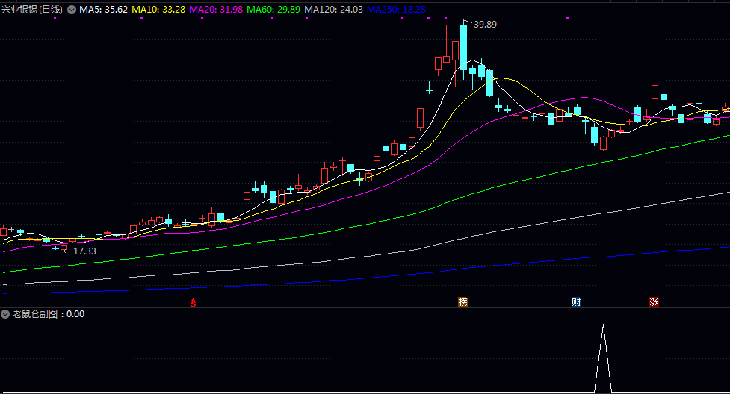Image resolution: width=730 pixels, height=394 pixels.
Task: Expand the main chart indicator dropdown arrow
Action: click(x=72, y=10)
